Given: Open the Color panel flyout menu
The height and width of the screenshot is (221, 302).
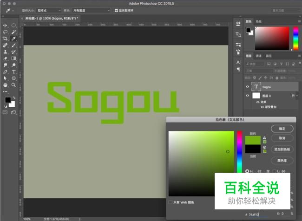Looking at the screenshot, I should pos(300,21).
